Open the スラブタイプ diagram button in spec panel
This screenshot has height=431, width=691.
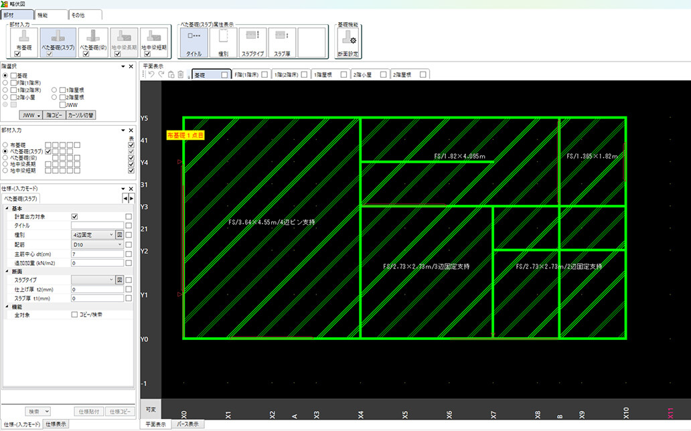(x=119, y=280)
